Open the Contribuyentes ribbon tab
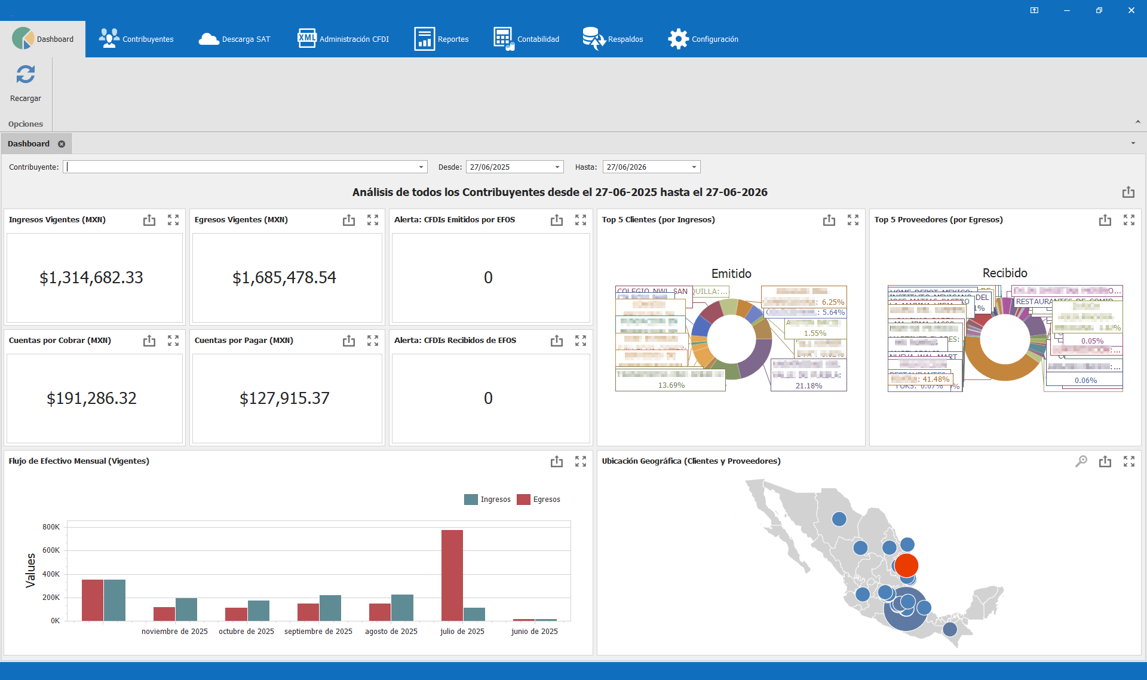The width and height of the screenshot is (1147, 680). click(136, 39)
